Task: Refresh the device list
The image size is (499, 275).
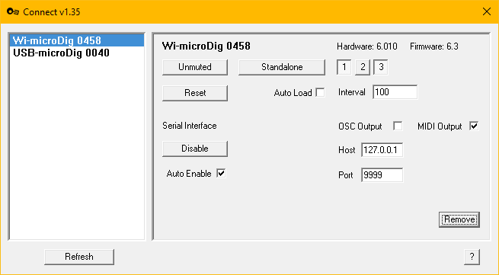Action: [x=79, y=257]
